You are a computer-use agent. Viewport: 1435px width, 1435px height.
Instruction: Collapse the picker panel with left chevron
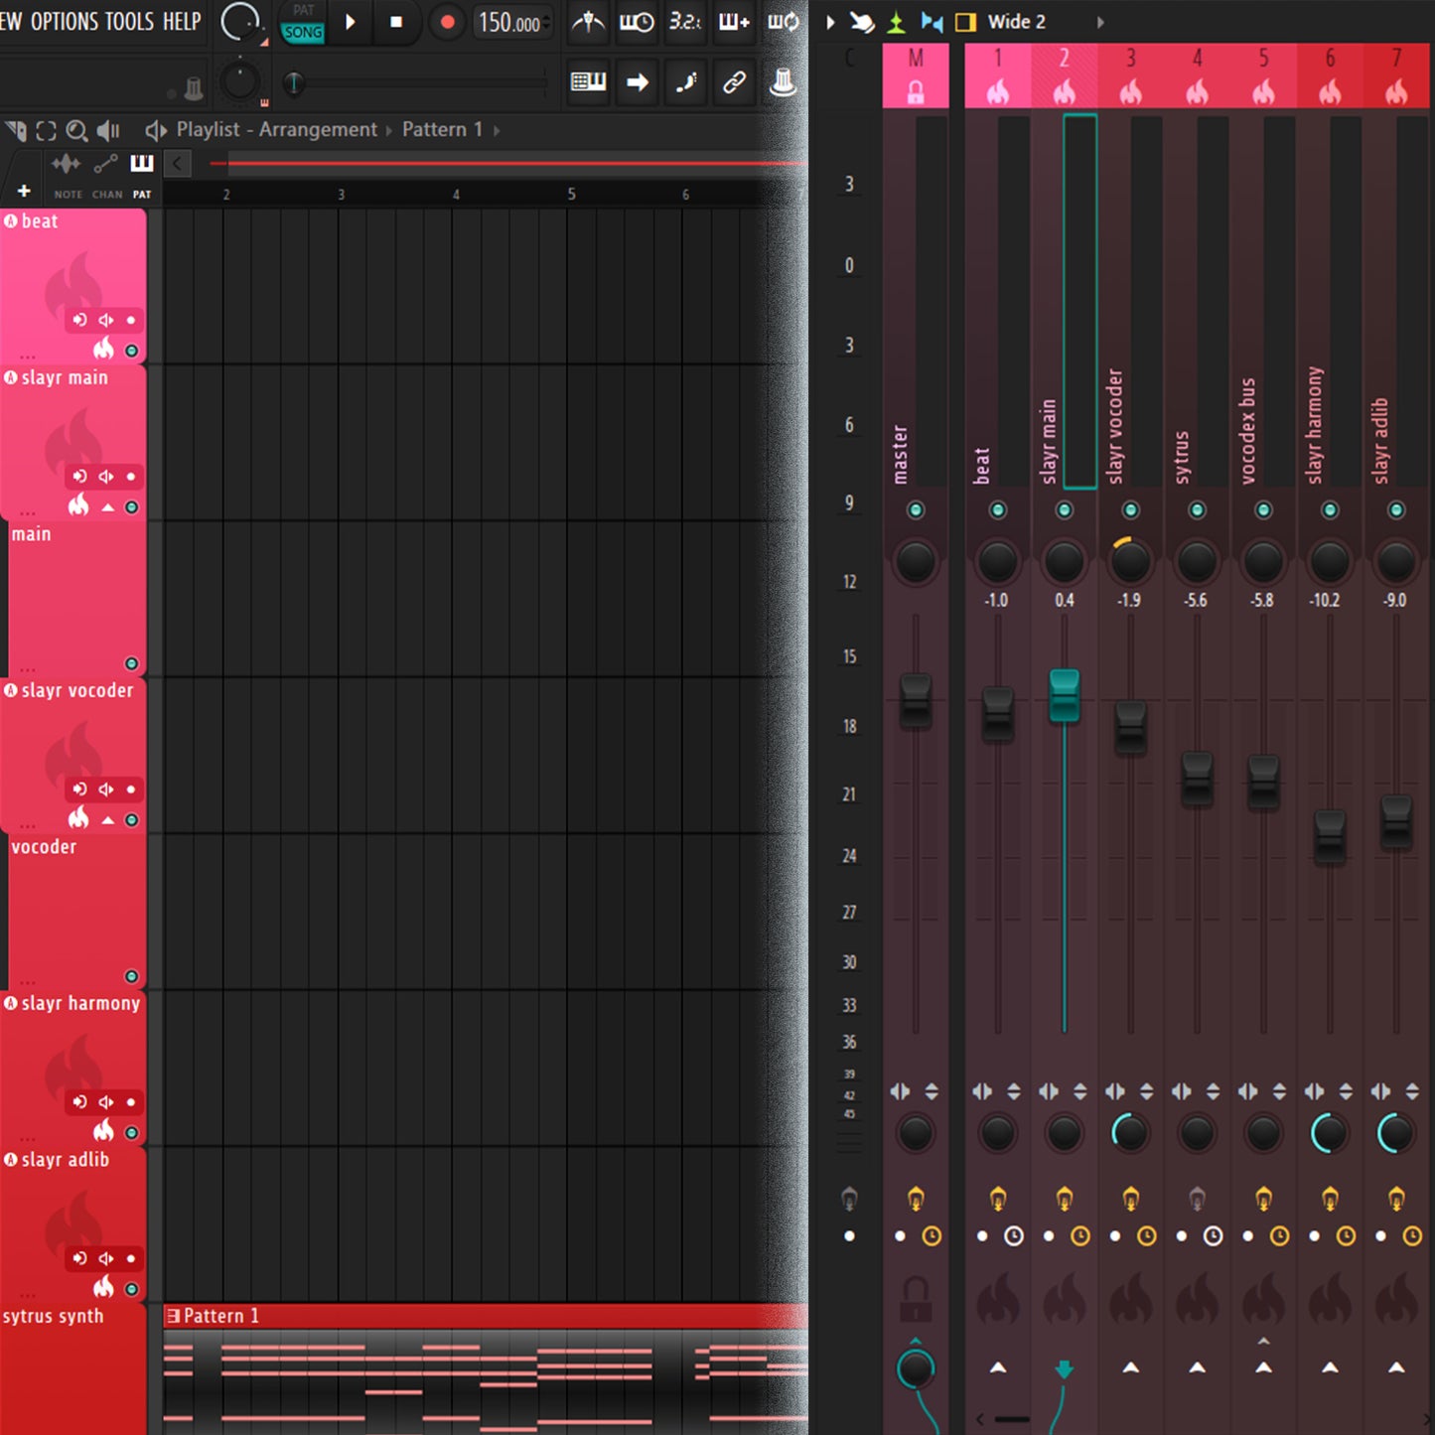(177, 163)
